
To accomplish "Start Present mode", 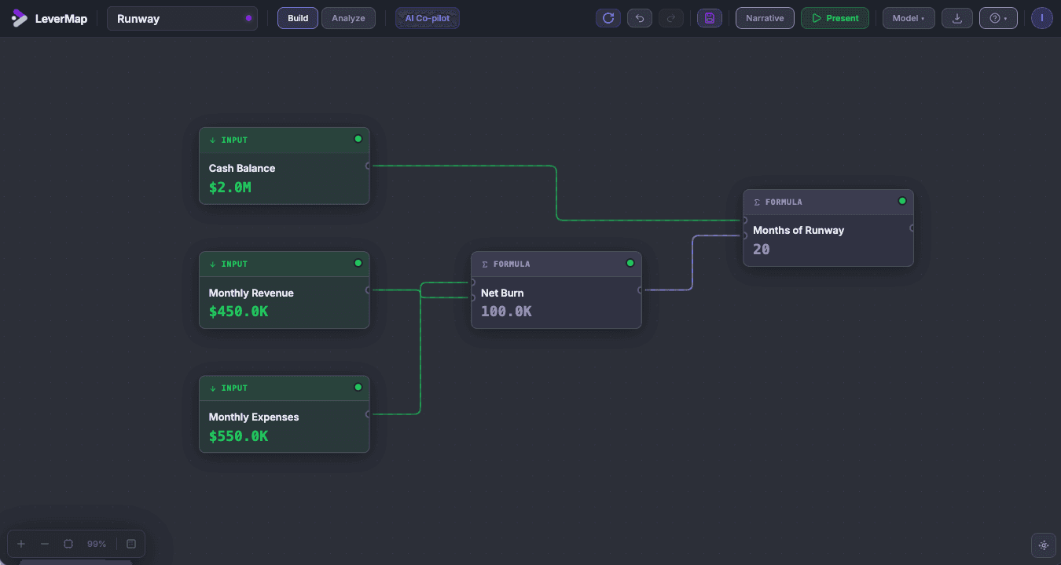I will pyautogui.click(x=835, y=17).
